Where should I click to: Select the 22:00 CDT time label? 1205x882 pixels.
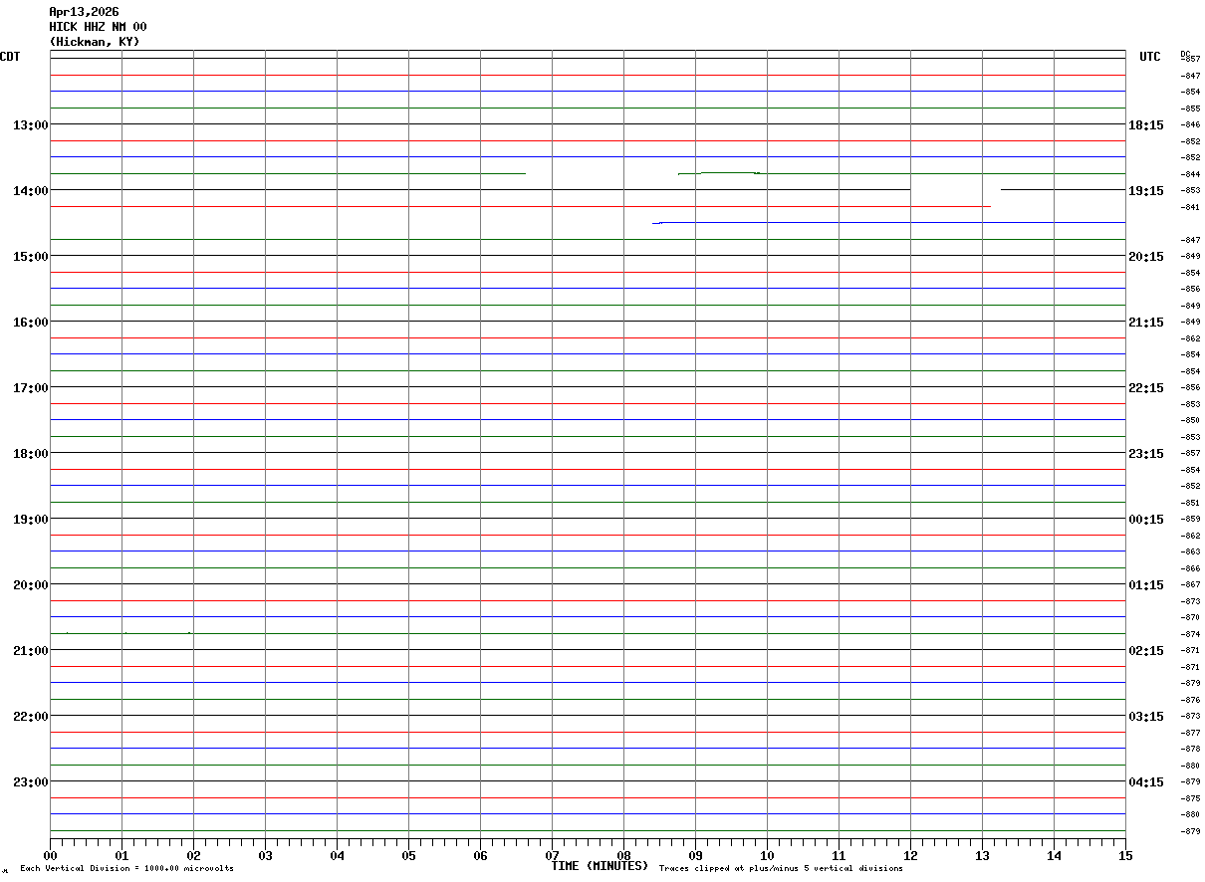pos(31,716)
